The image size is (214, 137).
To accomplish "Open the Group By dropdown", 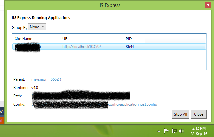I will pyautogui.click(x=37, y=27).
